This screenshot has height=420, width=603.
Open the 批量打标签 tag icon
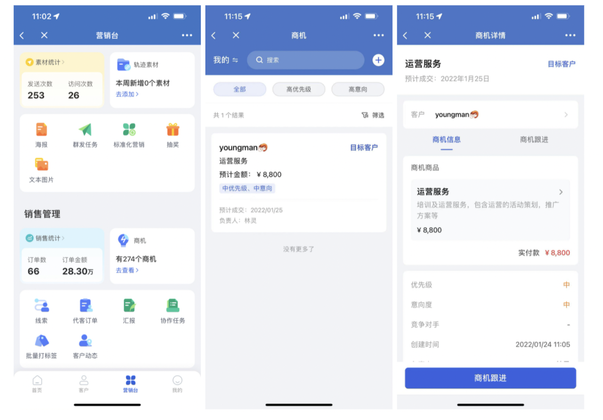(x=42, y=341)
